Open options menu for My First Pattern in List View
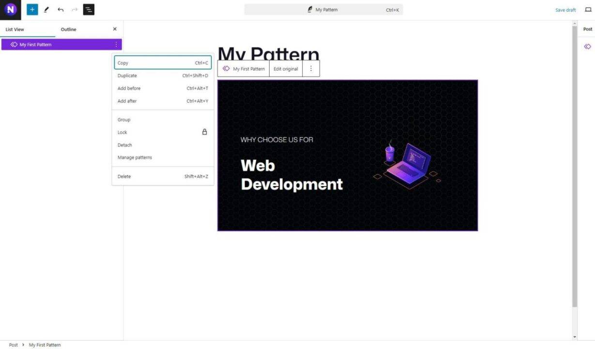 (x=116, y=44)
